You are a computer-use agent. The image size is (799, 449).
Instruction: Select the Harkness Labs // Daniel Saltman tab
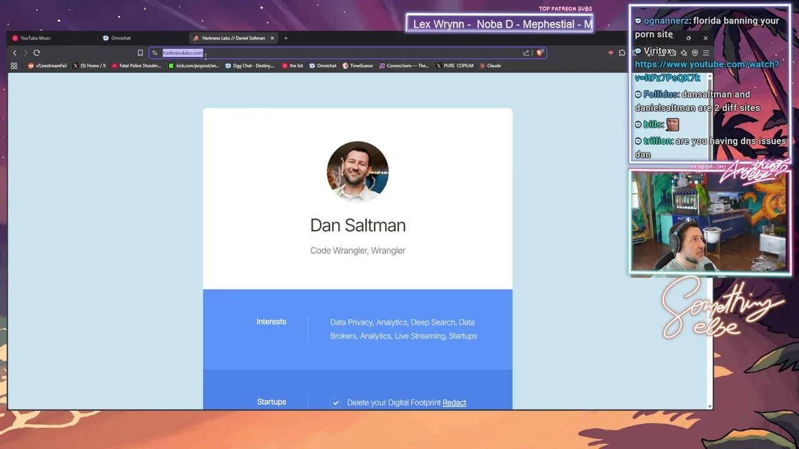(233, 38)
